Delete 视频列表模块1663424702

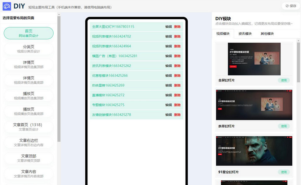click(x=177, y=37)
